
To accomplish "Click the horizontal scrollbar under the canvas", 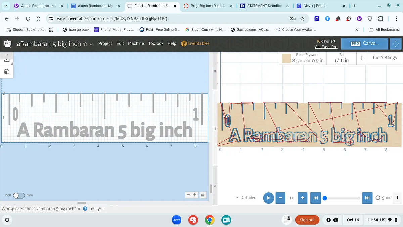I will point(82,203).
